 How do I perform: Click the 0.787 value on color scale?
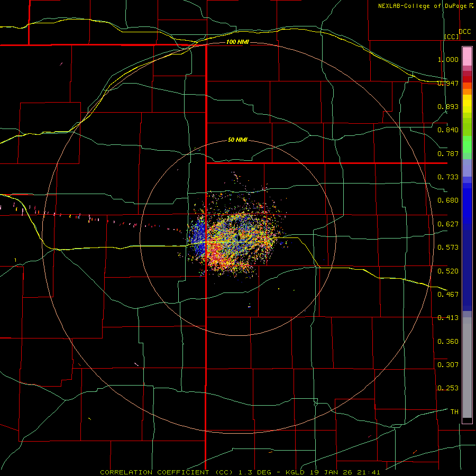448,153
